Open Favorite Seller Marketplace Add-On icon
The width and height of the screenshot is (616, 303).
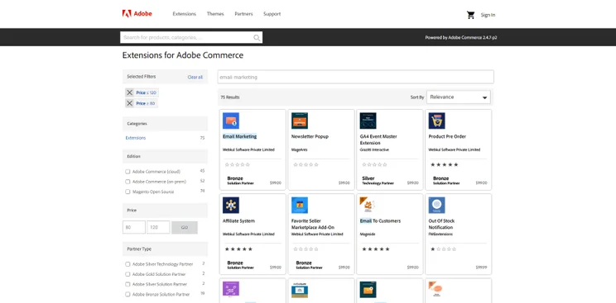300,205
